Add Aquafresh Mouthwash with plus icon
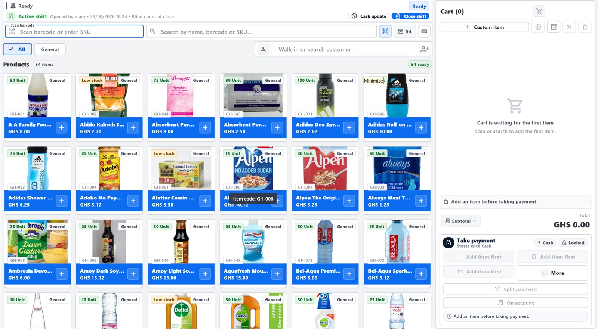The height and width of the screenshot is (329, 598). coord(277,274)
